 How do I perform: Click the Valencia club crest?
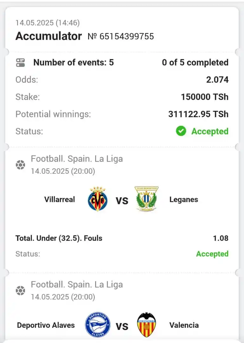pyautogui.click(x=146, y=325)
